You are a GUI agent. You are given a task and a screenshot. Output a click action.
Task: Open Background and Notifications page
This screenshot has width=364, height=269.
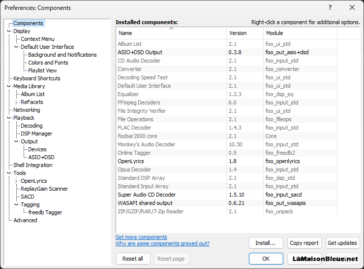62,55
